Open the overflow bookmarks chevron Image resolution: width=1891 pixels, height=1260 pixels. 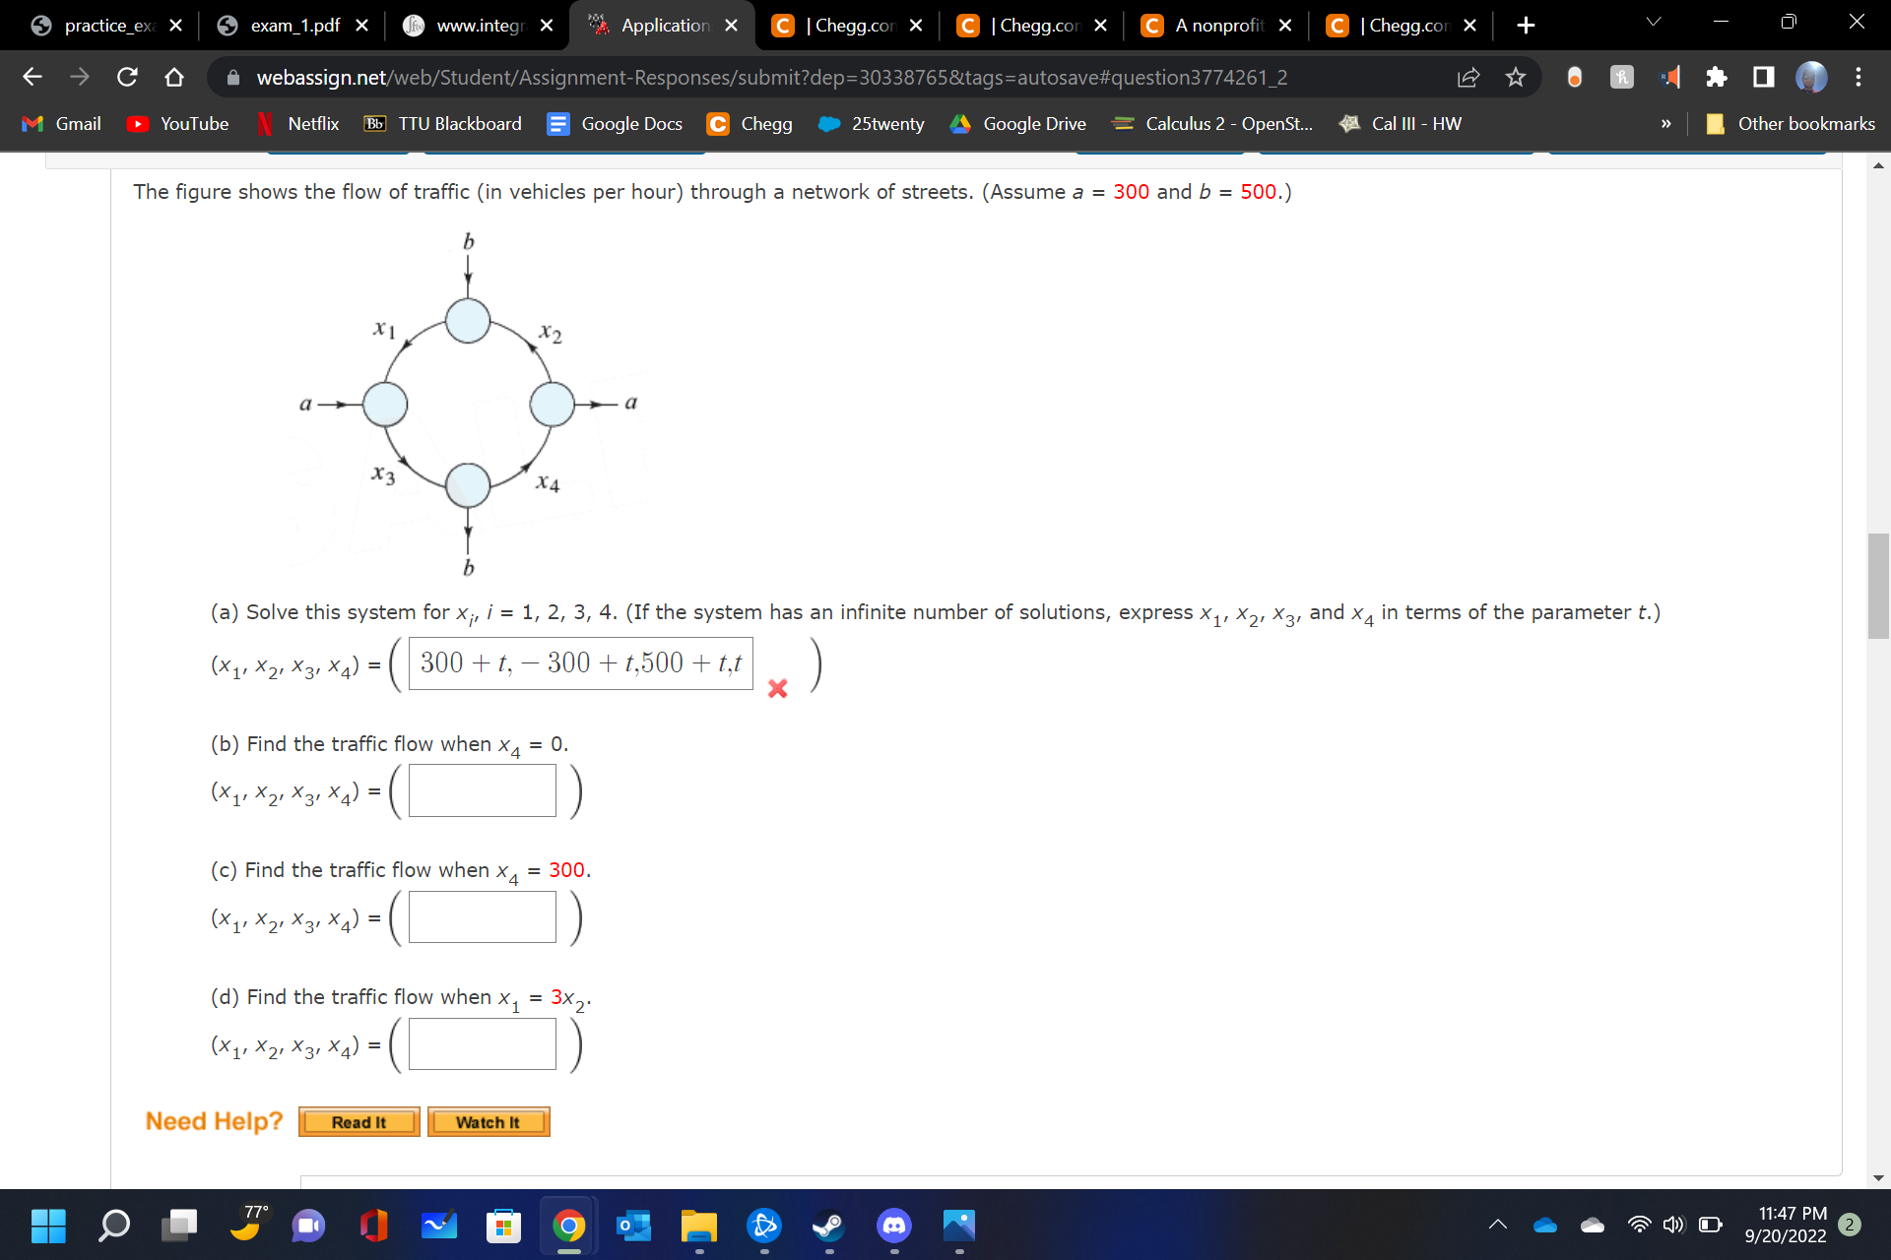pyautogui.click(x=1664, y=123)
